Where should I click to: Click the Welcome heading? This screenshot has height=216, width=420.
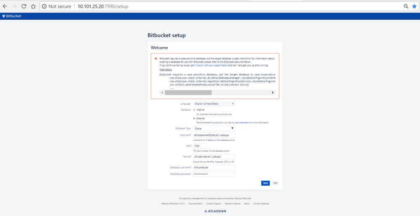click(159, 47)
